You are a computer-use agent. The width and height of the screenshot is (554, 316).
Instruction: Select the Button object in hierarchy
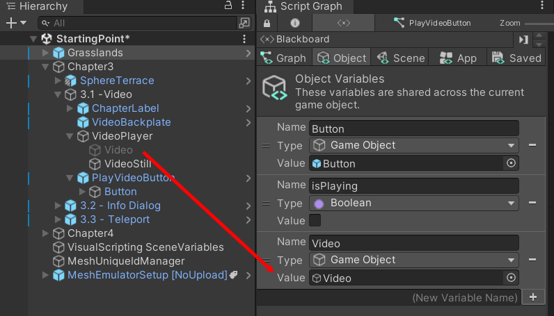(x=120, y=192)
